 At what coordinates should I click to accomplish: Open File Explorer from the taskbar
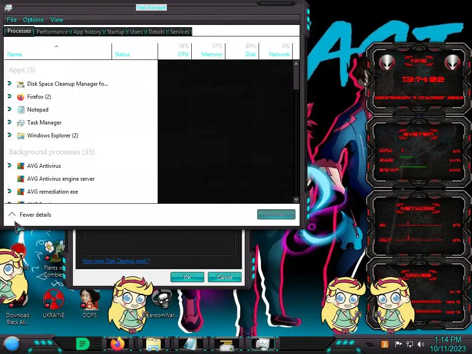[x=153, y=344]
